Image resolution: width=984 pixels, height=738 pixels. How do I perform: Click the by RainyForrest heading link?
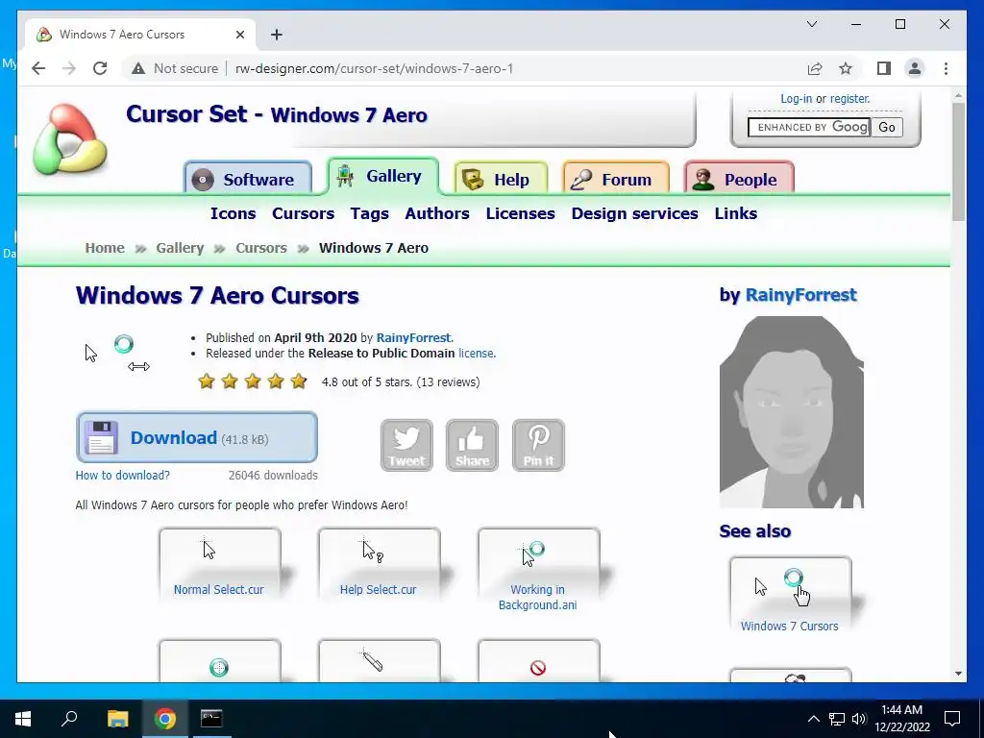(800, 295)
